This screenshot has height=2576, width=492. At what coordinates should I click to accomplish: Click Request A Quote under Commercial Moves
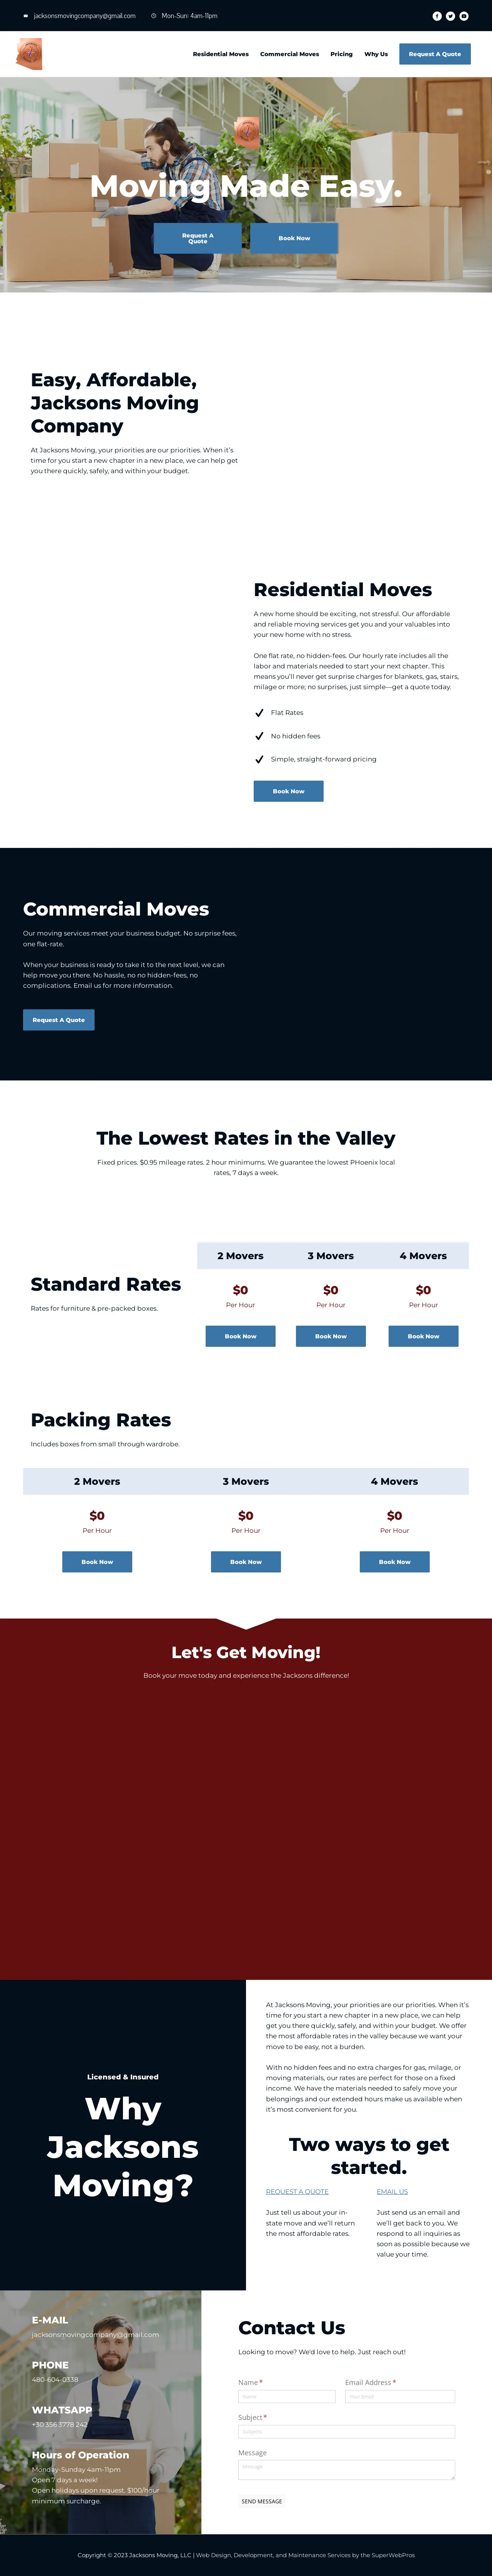tap(59, 1020)
